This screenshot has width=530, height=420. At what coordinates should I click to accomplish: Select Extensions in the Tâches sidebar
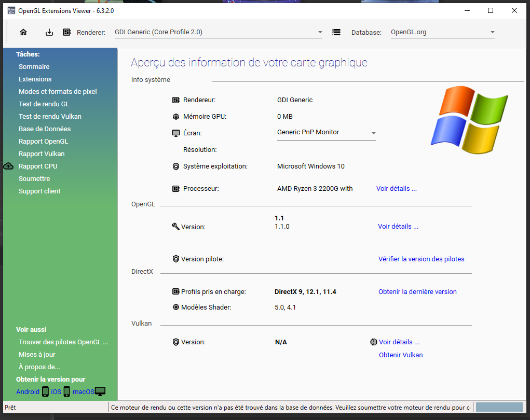35,79
